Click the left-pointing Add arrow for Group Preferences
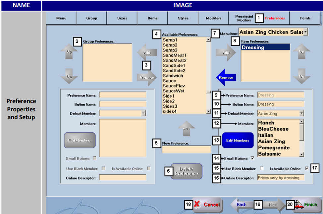The width and height of the screenshot is (323, 214). tap(147, 53)
